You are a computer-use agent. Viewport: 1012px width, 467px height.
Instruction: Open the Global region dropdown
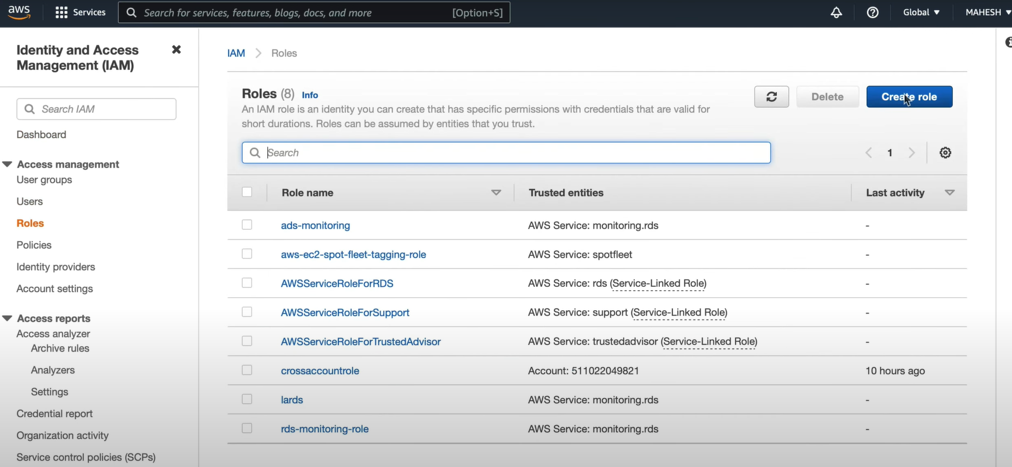(921, 13)
